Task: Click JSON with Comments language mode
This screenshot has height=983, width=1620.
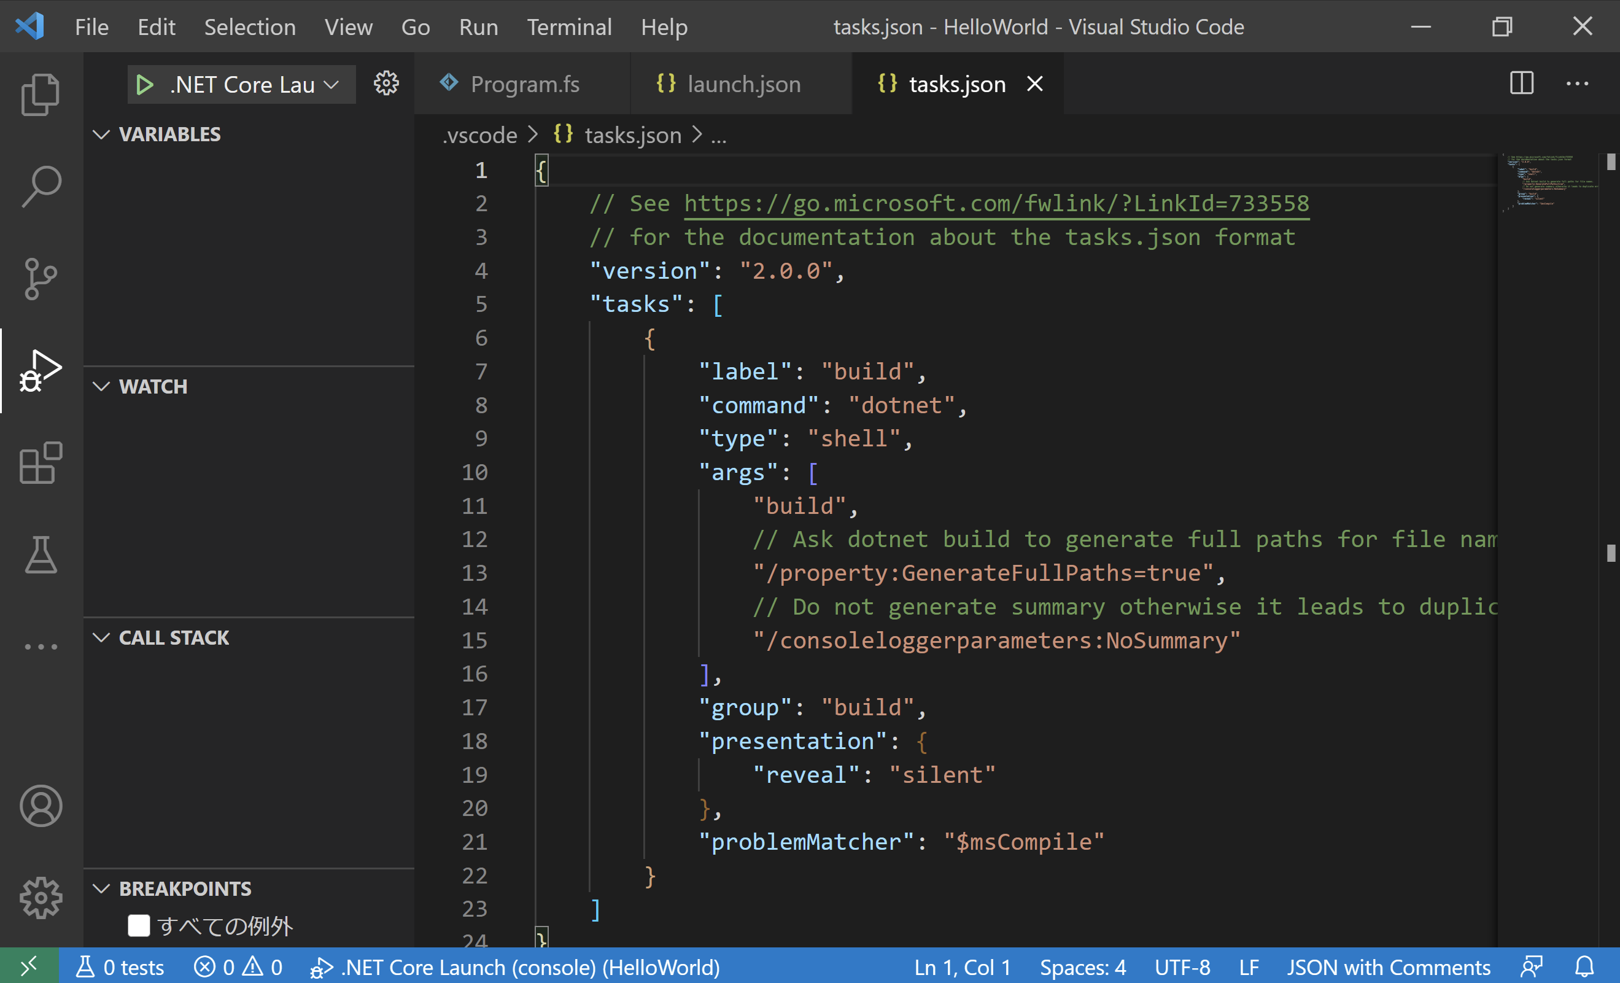Action: 1388,966
